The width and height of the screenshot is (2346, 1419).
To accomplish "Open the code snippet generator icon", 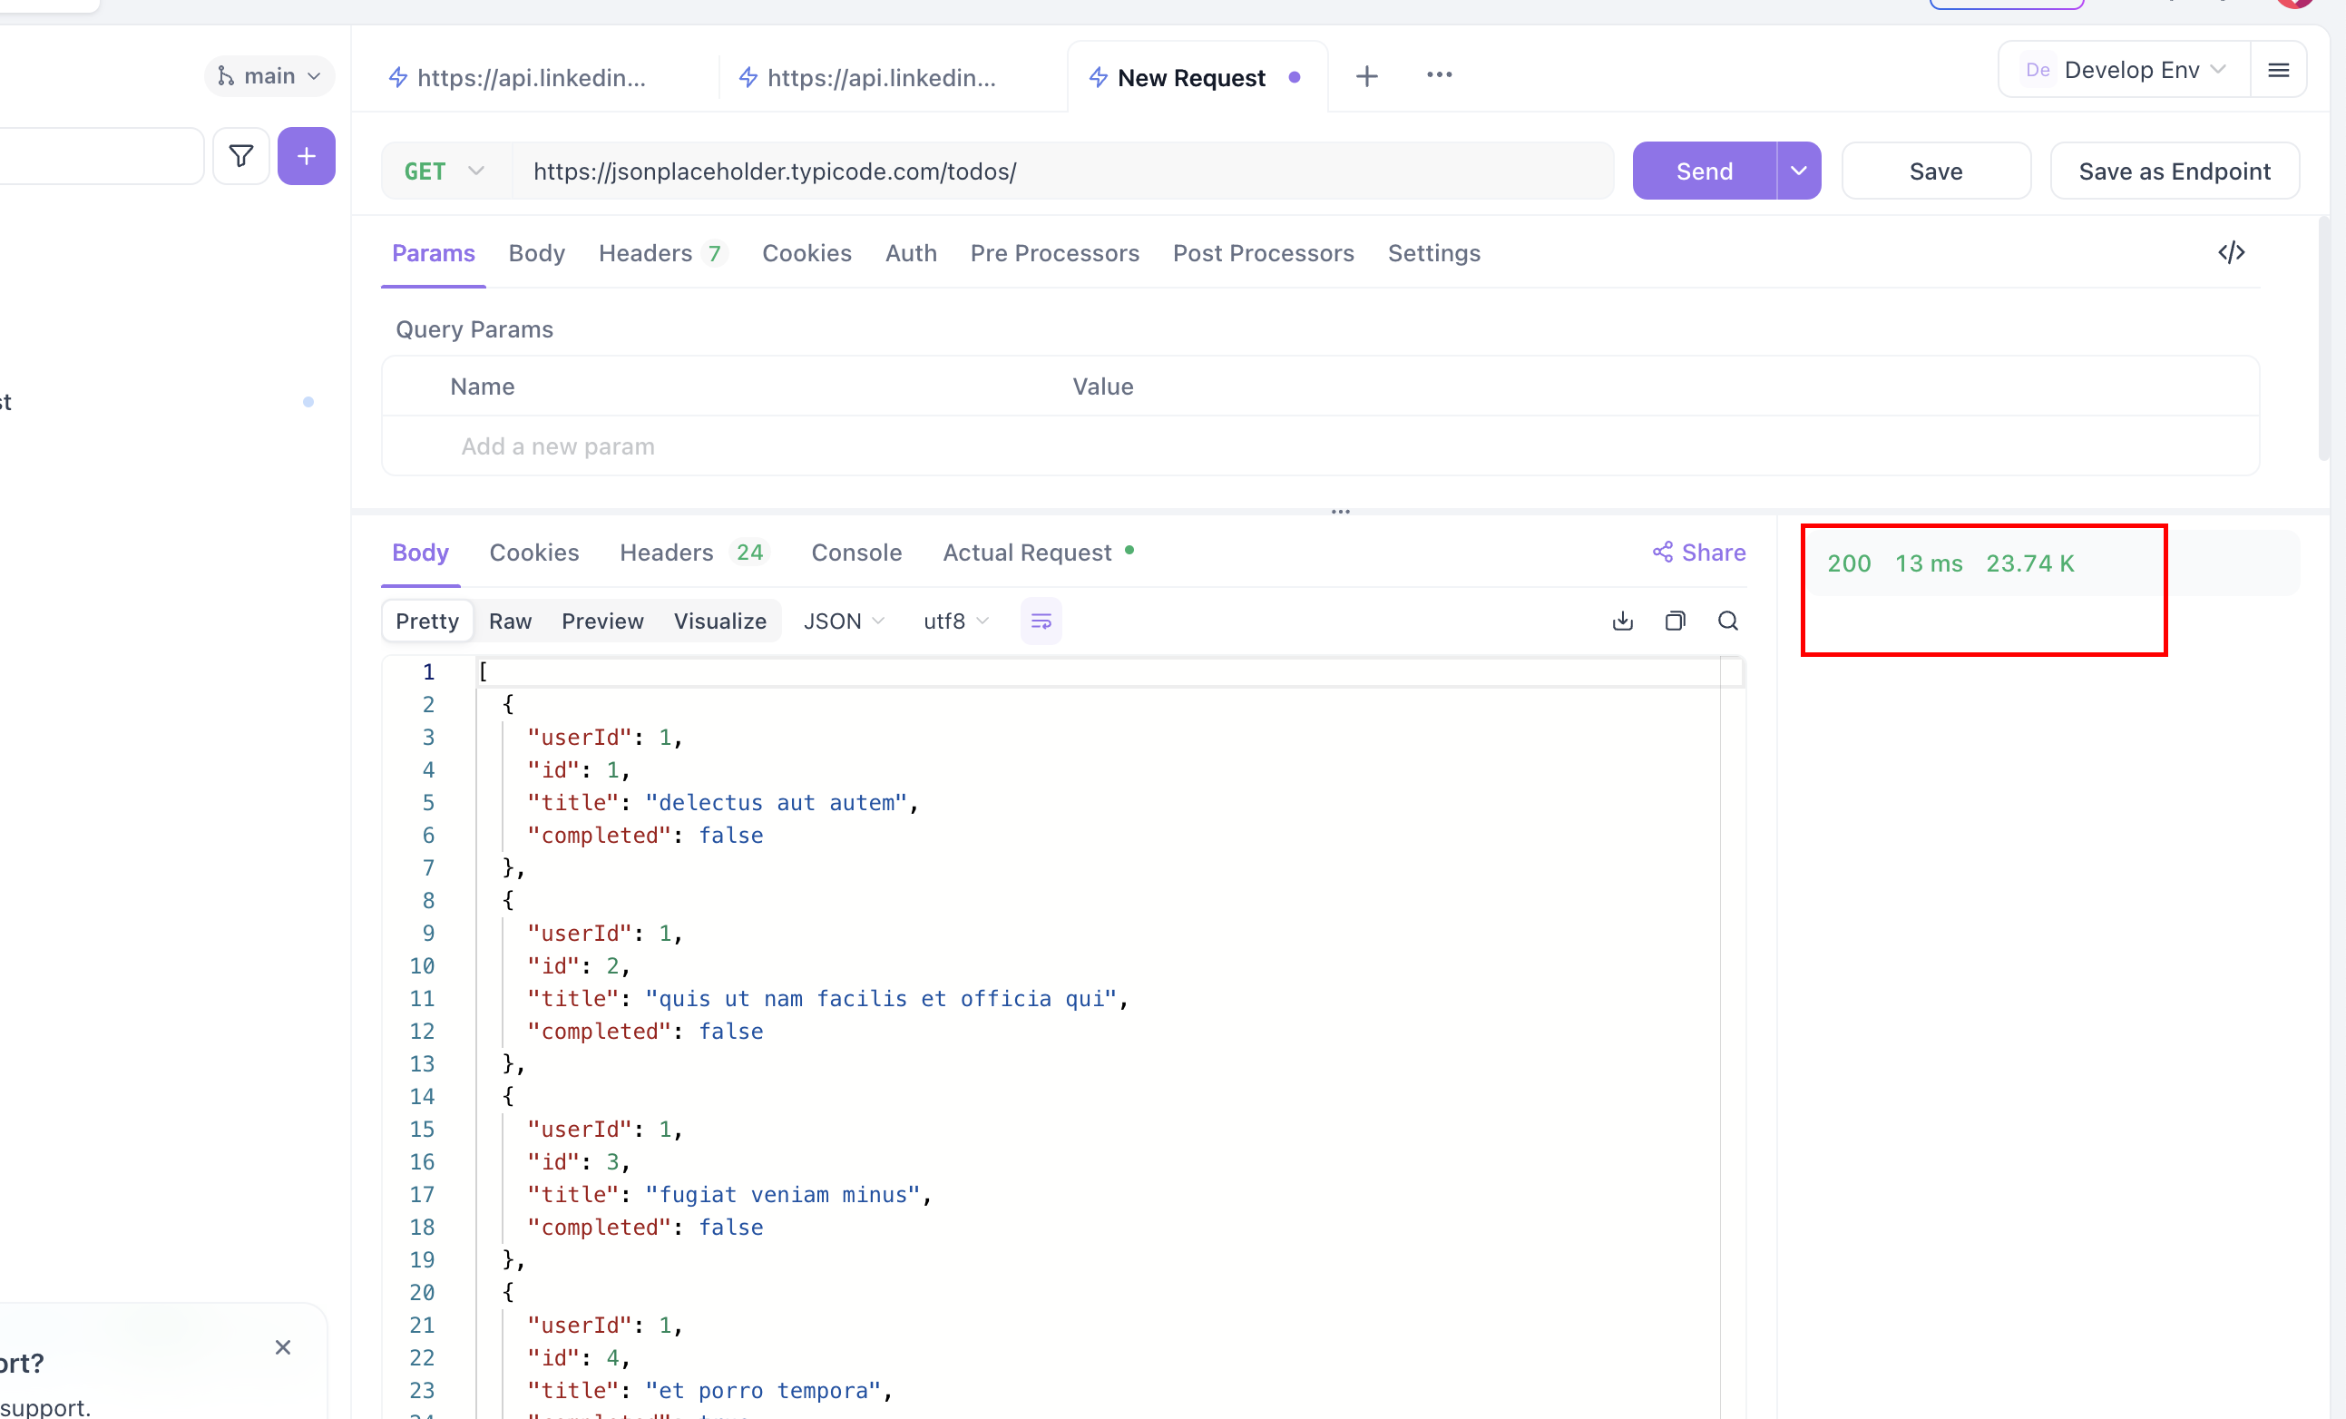I will (2231, 252).
